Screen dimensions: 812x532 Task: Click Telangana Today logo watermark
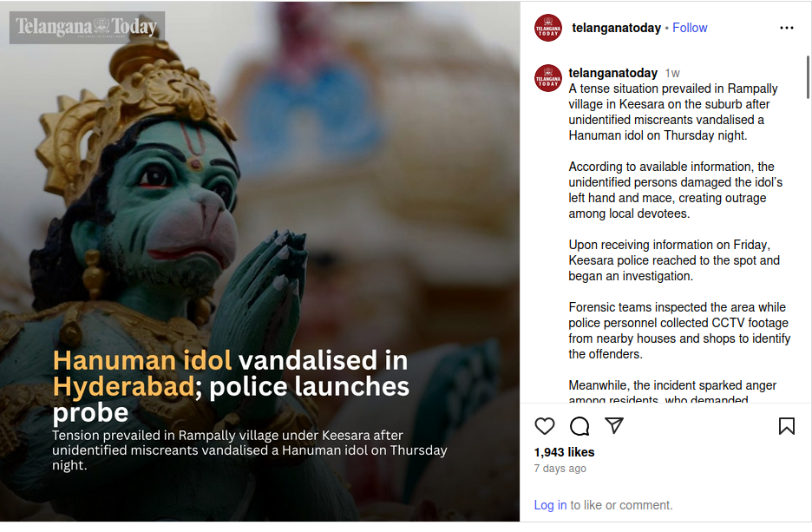pos(87,27)
